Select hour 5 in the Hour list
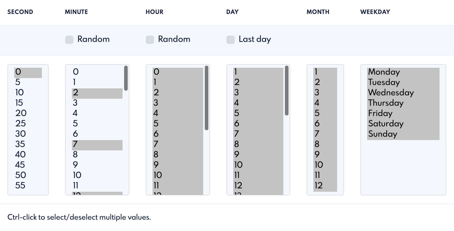454x231 pixels. click(x=156, y=124)
